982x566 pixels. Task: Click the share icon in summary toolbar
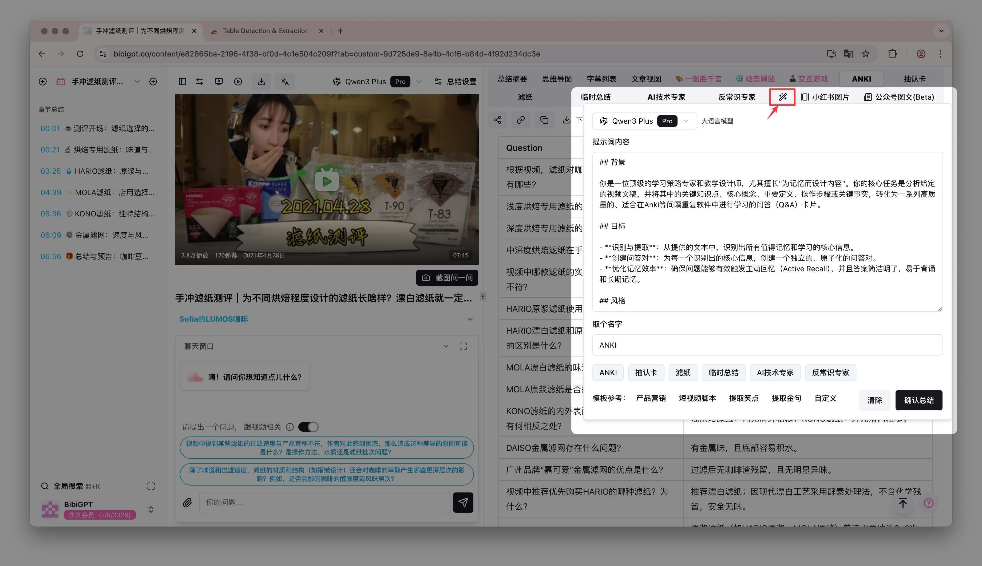click(497, 120)
